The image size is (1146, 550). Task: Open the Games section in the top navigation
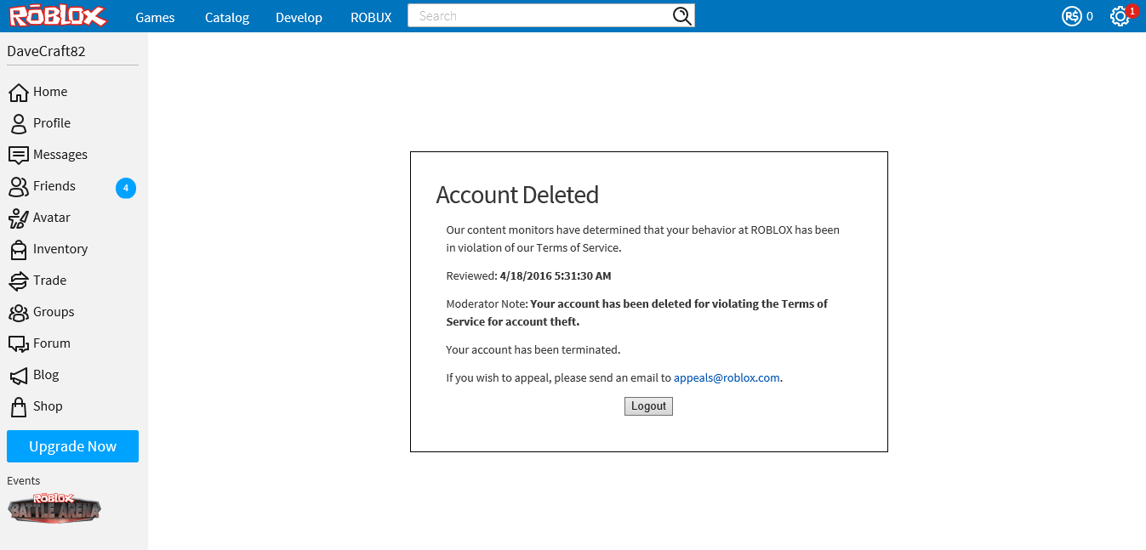point(155,16)
